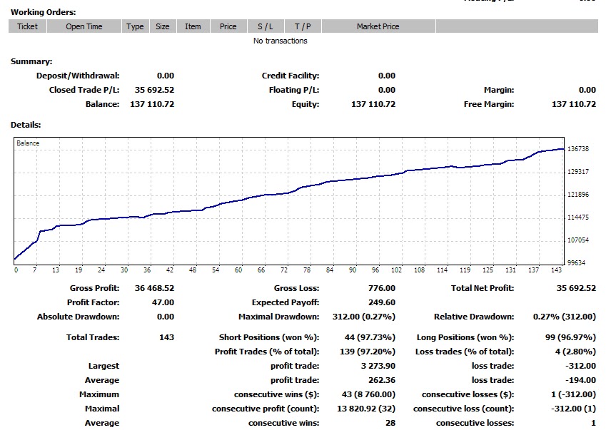Click the Floating P/L label in Summary

(294, 90)
